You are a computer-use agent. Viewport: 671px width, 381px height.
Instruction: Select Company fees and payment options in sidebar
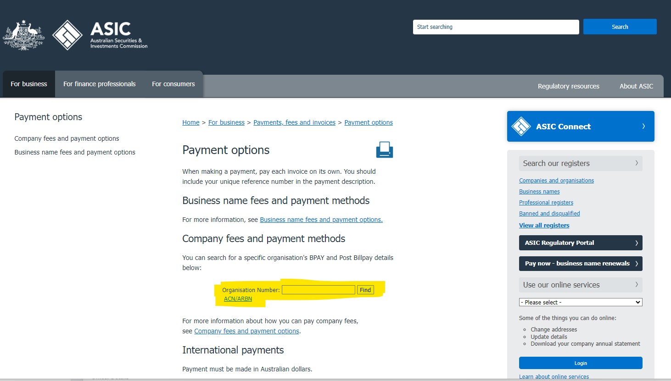67,138
